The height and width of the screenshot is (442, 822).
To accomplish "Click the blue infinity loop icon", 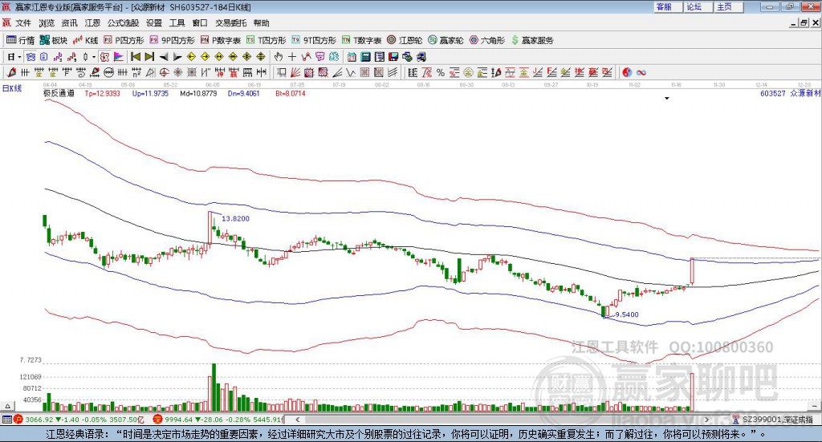I will pos(641,73).
